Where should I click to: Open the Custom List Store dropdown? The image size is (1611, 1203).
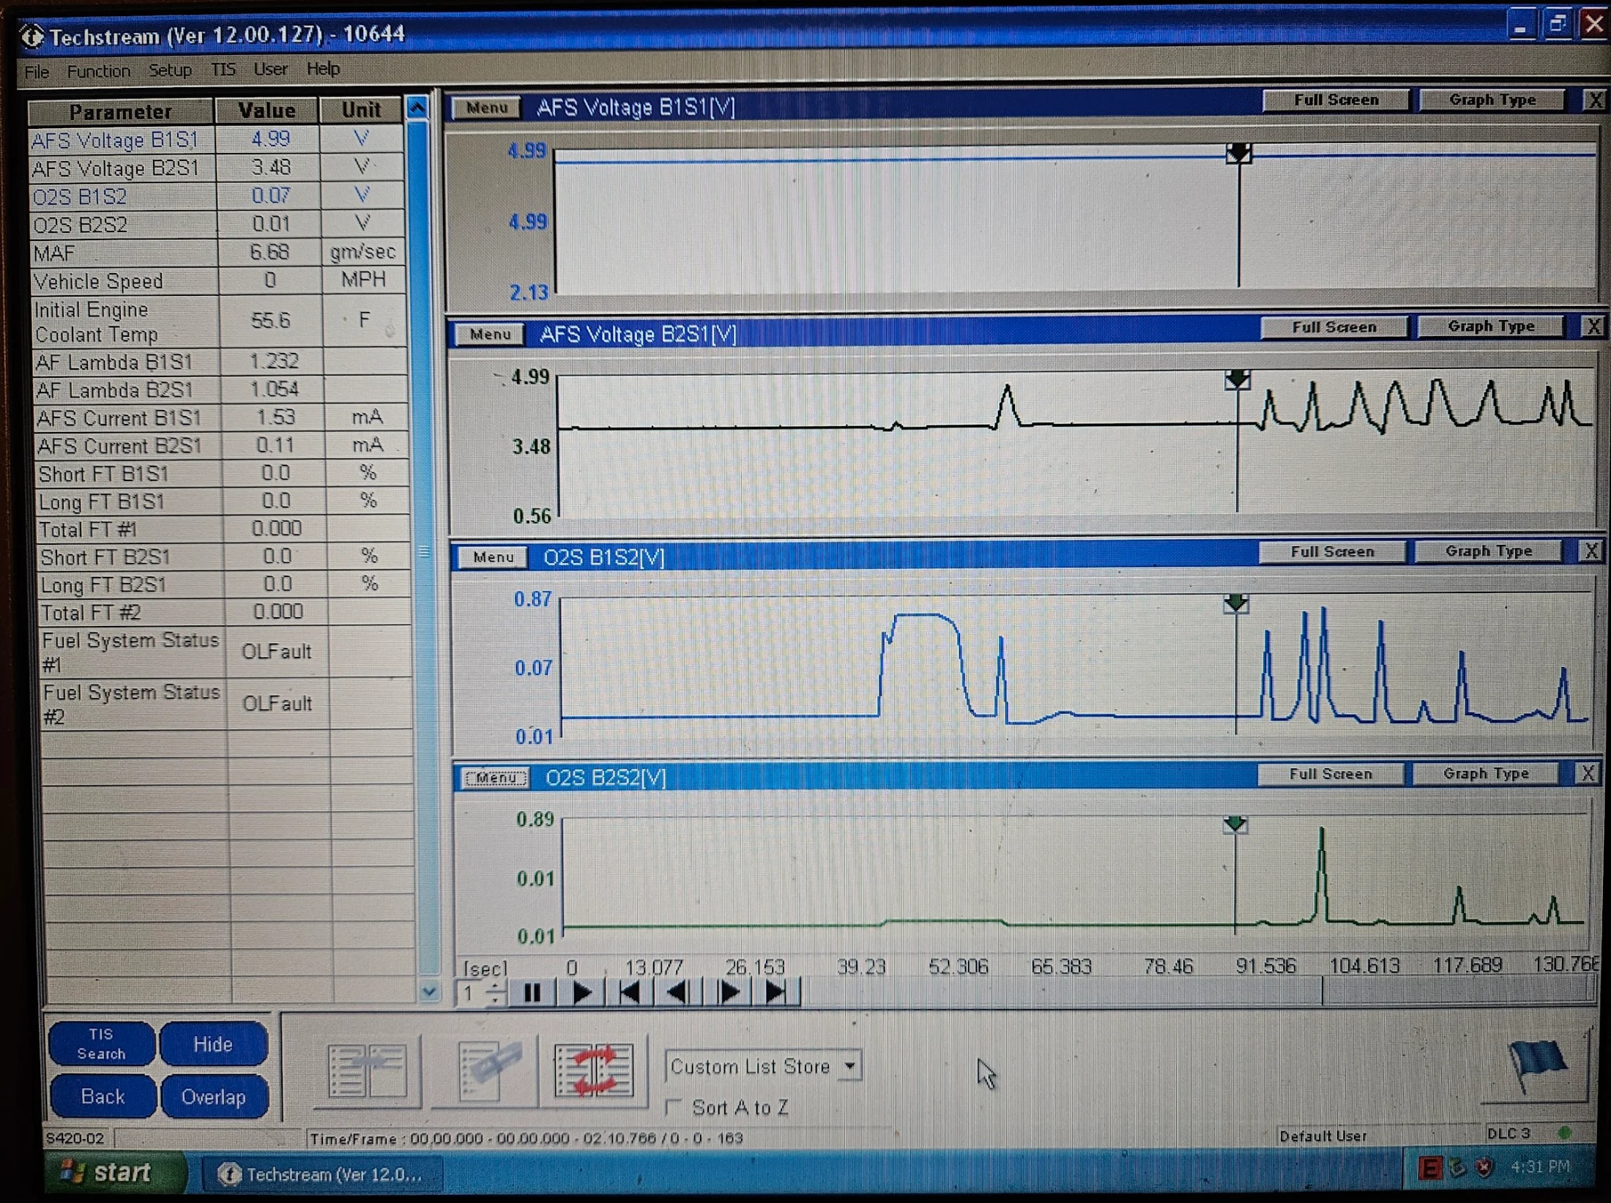click(849, 1066)
